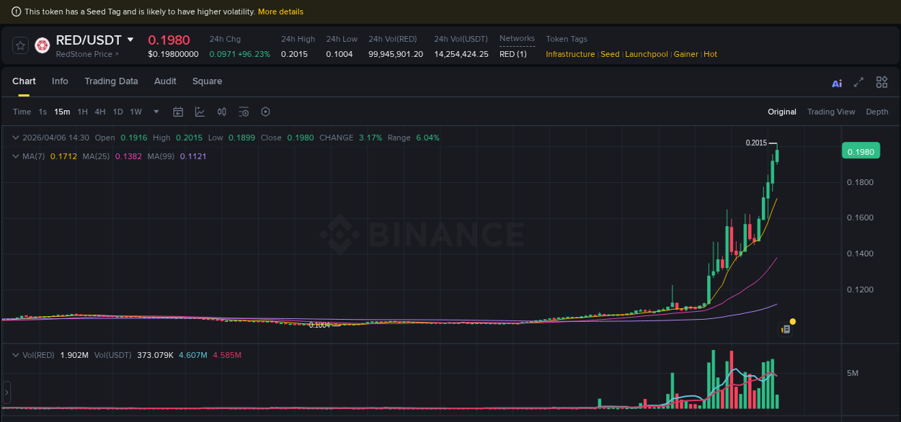Image resolution: width=901 pixels, height=422 pixels.
Task: Launch the Ai assistant icon
Action: point(837,83)
